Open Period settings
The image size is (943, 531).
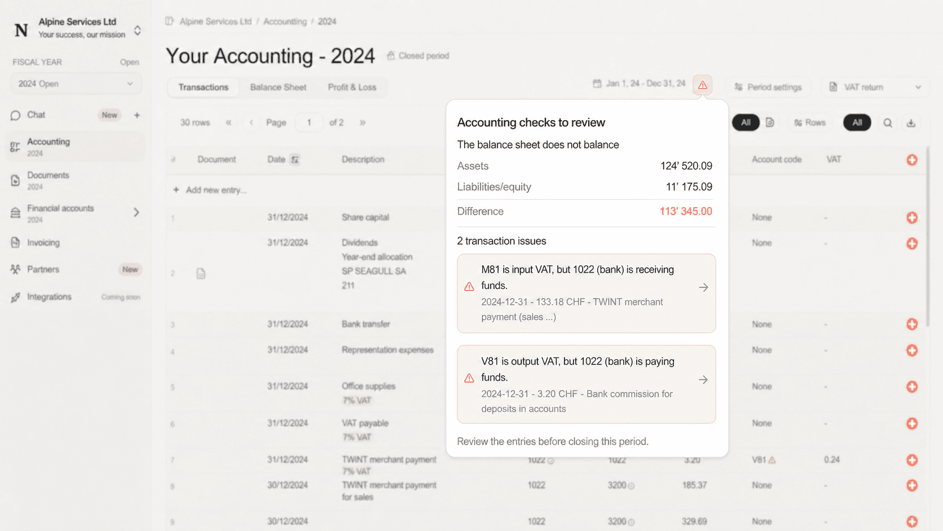(768, 87)
